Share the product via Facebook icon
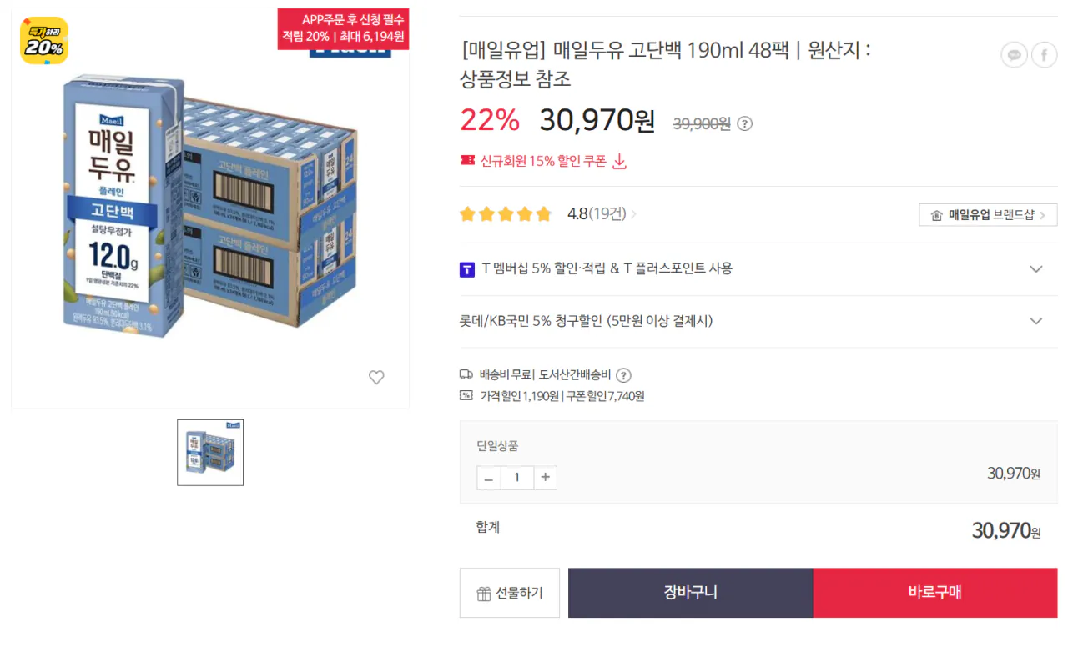1068x647 pixels. 1044,54
